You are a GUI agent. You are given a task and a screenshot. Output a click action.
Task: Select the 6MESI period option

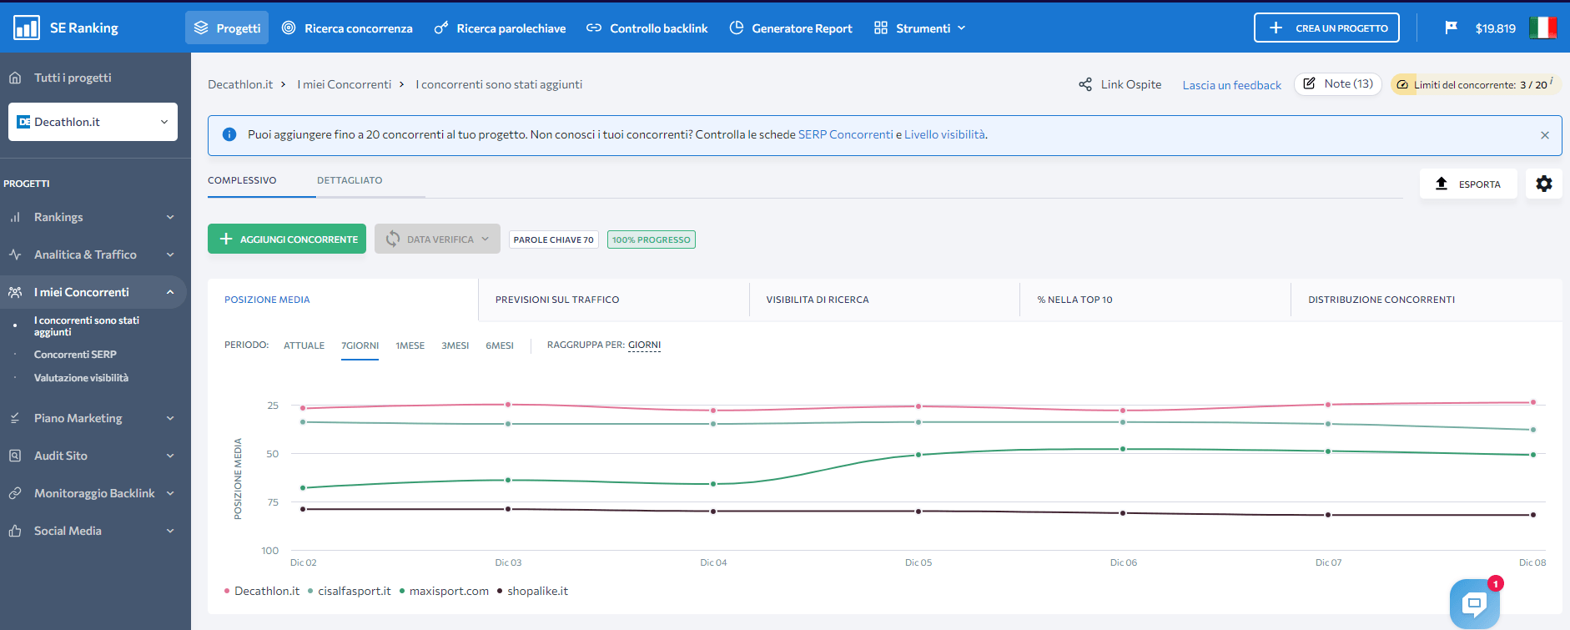[x=500, y=345]
